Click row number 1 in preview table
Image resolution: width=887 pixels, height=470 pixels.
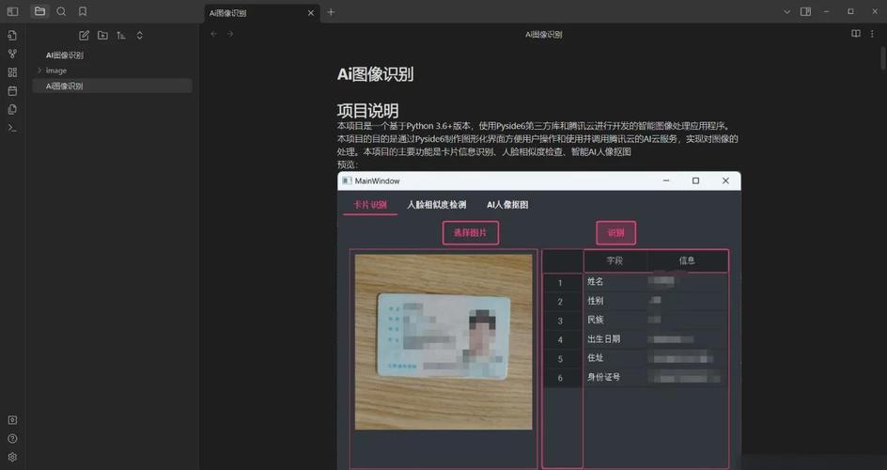click(x=560, y=283)
